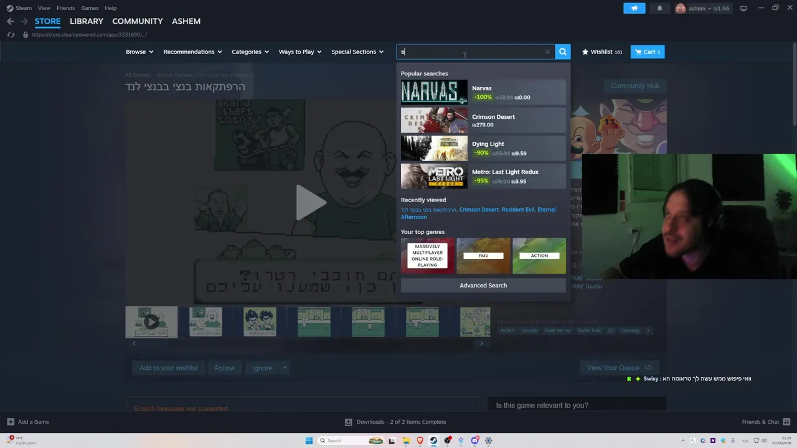Open the Help menu
Viewport: 797px width, 448px height.
pos(111,8)
